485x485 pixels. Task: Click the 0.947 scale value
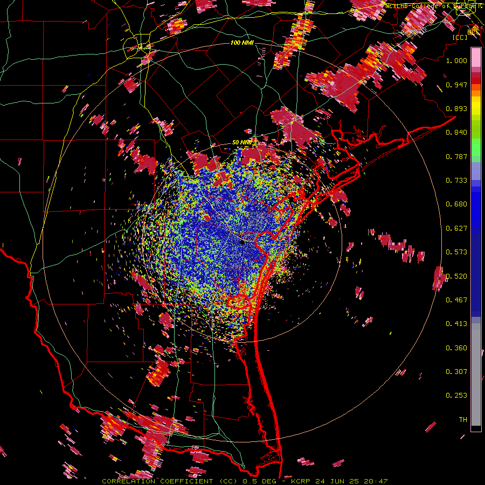456,85
